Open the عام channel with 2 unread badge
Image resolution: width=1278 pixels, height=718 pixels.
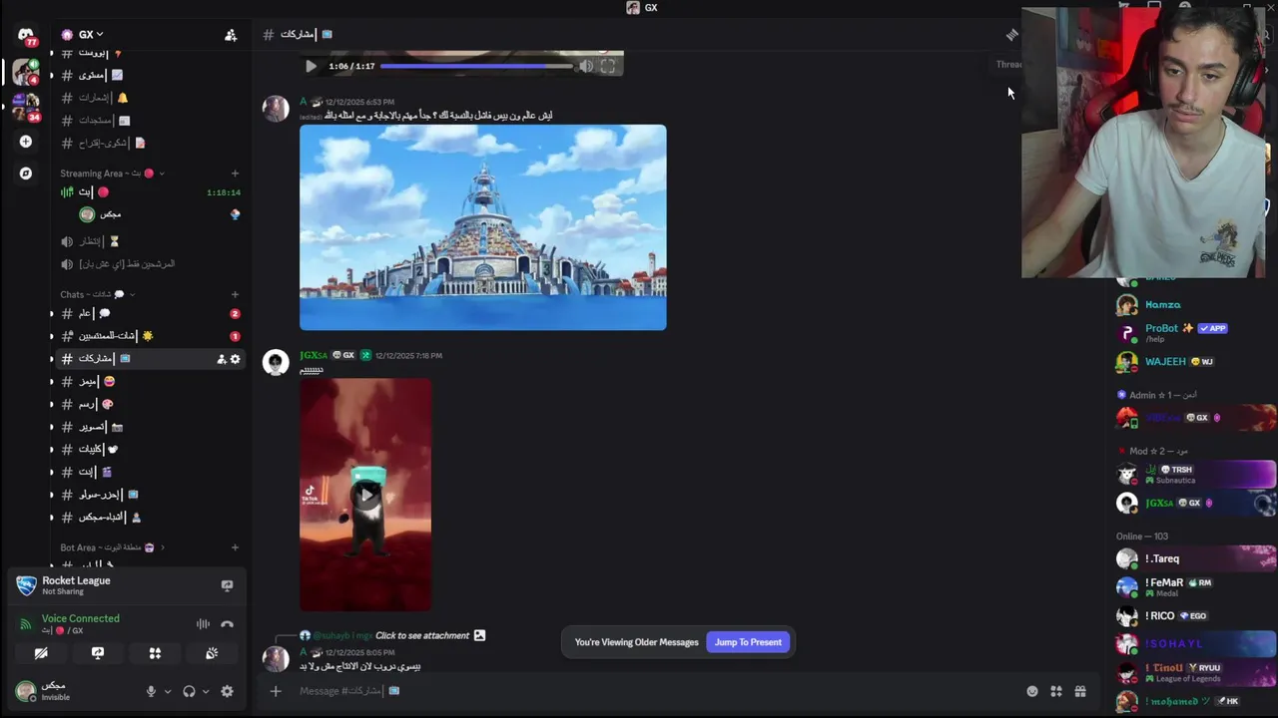pos(149,313)
